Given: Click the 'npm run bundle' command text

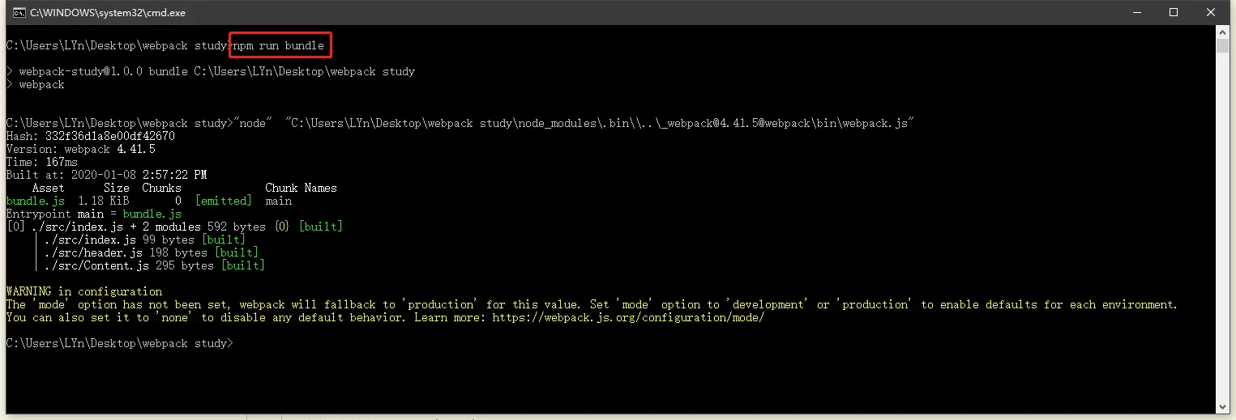Looking at the screenshot, I should pos(279,45).
